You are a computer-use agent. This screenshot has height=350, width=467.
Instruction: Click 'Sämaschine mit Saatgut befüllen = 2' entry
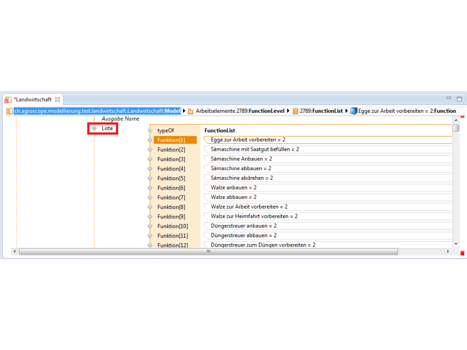[x=254, y=149]
